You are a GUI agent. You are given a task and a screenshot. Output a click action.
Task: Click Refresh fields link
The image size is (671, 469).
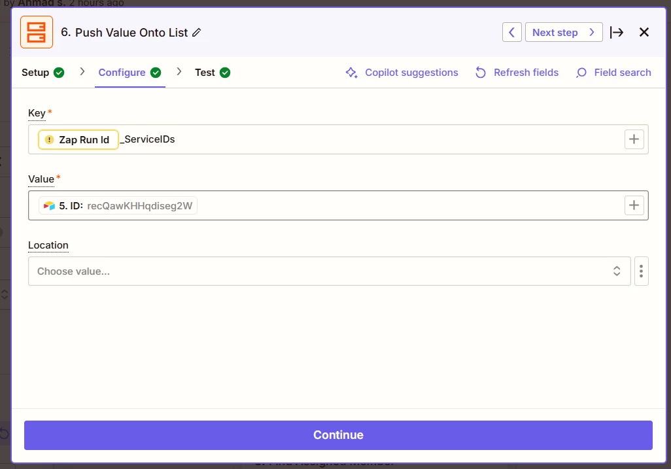pos(517,73)
